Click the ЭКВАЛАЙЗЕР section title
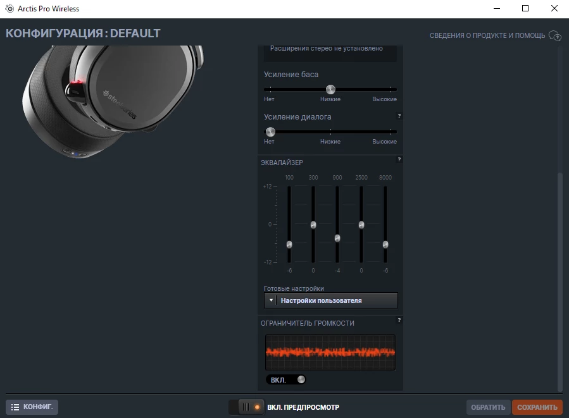Image resolution: width=569 pixels, height=418 pixels. pos(282,163)
